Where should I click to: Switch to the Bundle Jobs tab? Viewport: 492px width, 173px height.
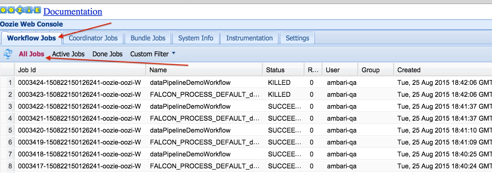tap(148, 38)
